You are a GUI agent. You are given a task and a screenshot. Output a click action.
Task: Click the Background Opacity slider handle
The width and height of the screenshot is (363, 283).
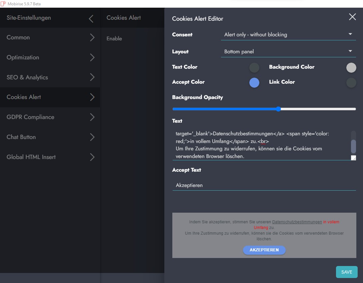point(278,109)
